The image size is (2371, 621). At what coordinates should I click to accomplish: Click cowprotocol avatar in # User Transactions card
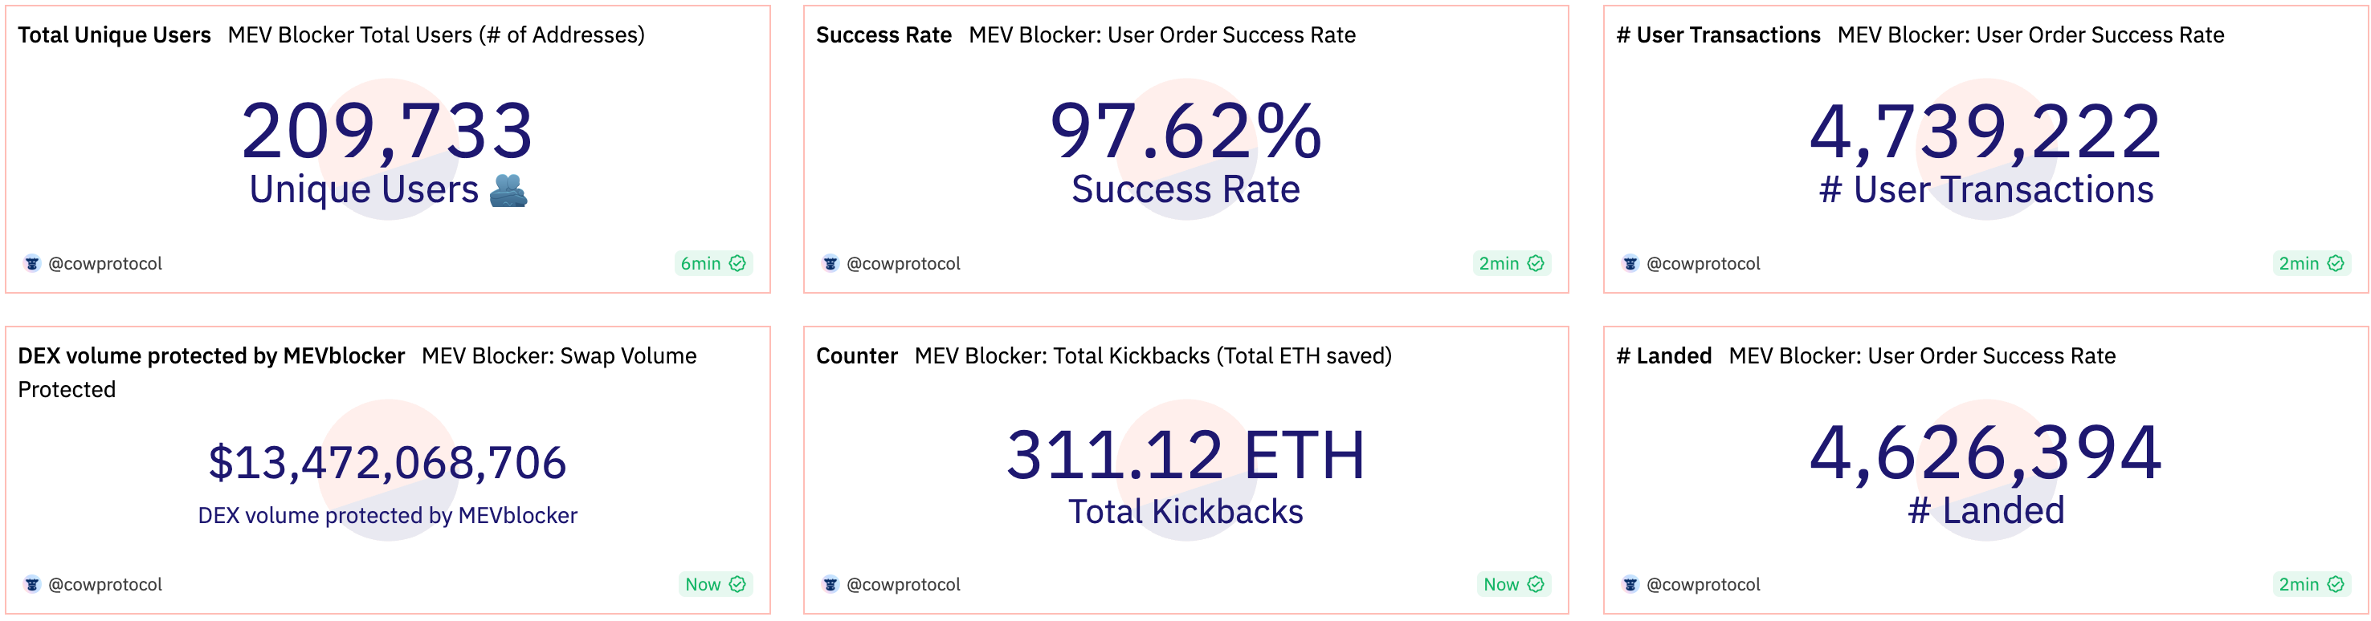1630,263
